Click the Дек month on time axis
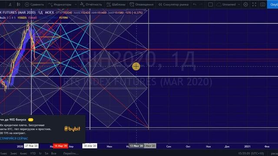The width and height of the screenshot is (278, 156). pyautogui.click(x=227, y=146)
